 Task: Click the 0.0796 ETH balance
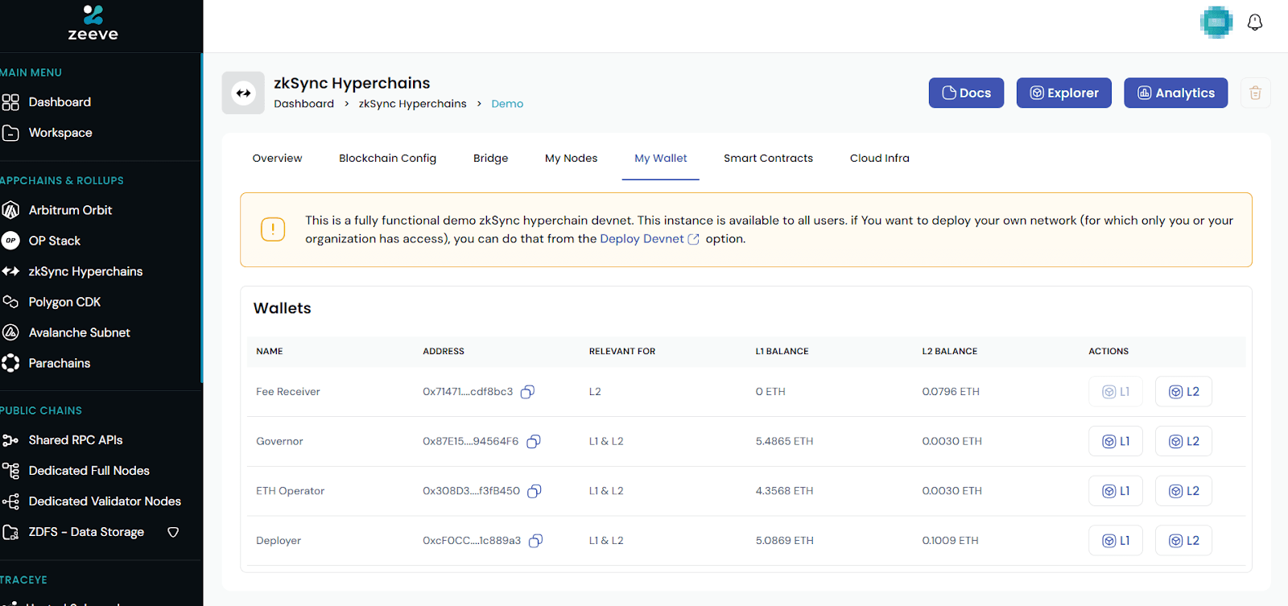click(951, 392)
